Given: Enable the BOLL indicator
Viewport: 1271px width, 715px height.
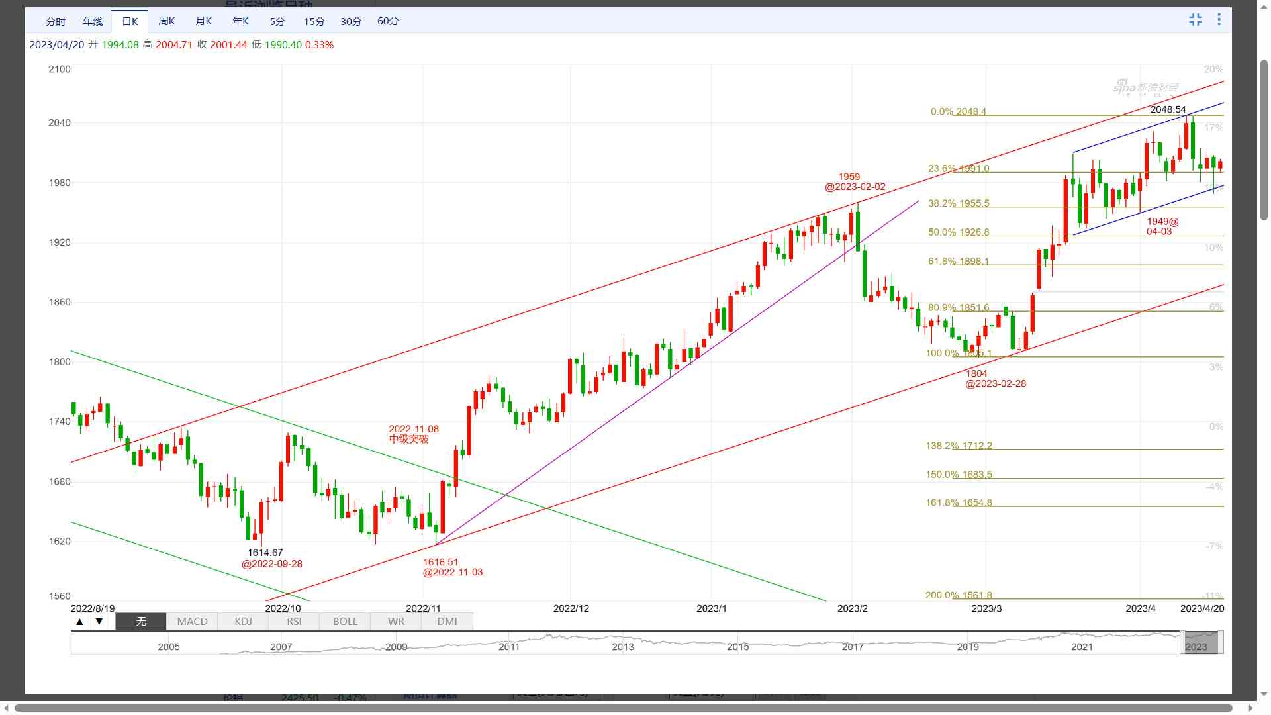Looking at the screenshot, I should 346,622.
